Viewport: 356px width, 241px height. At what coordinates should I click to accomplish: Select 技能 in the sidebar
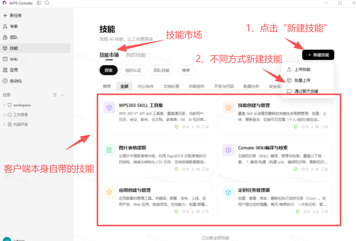click(x=35, y=48)
